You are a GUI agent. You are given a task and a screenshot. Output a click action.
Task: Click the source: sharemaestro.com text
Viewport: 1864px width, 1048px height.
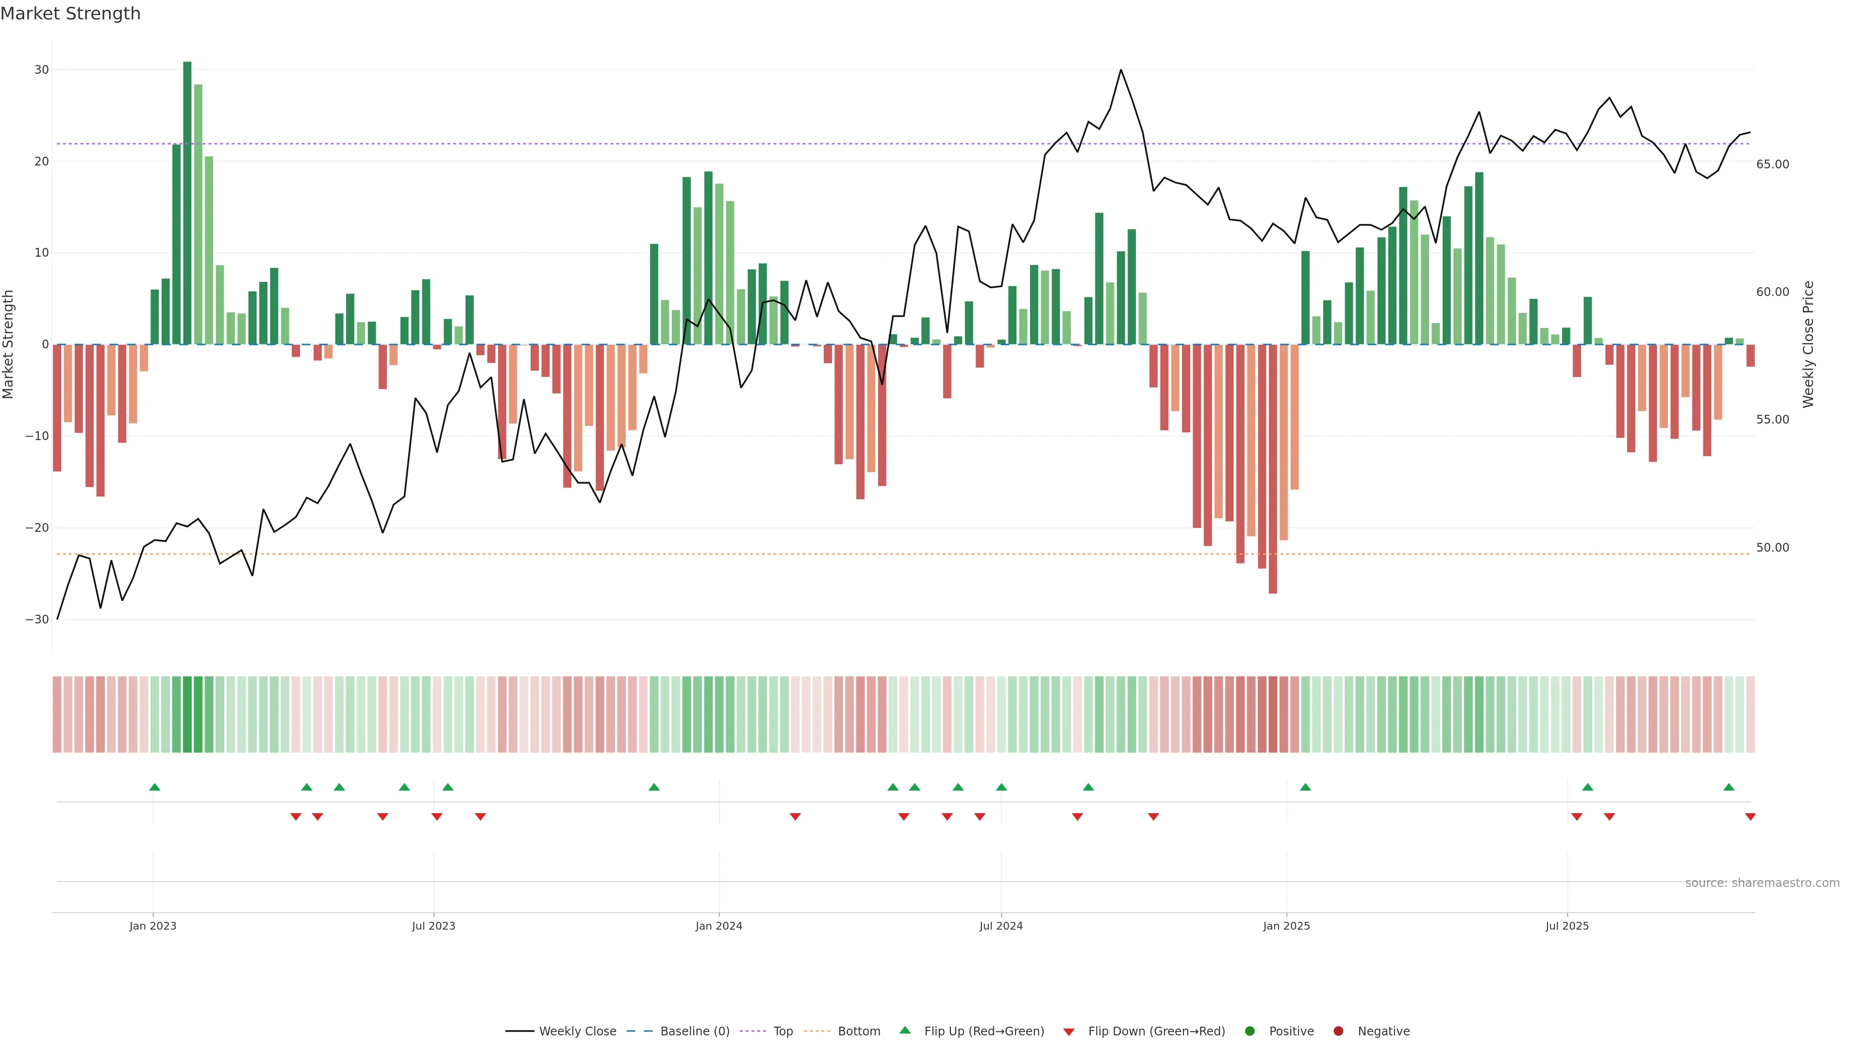[x=1762, y=883]
